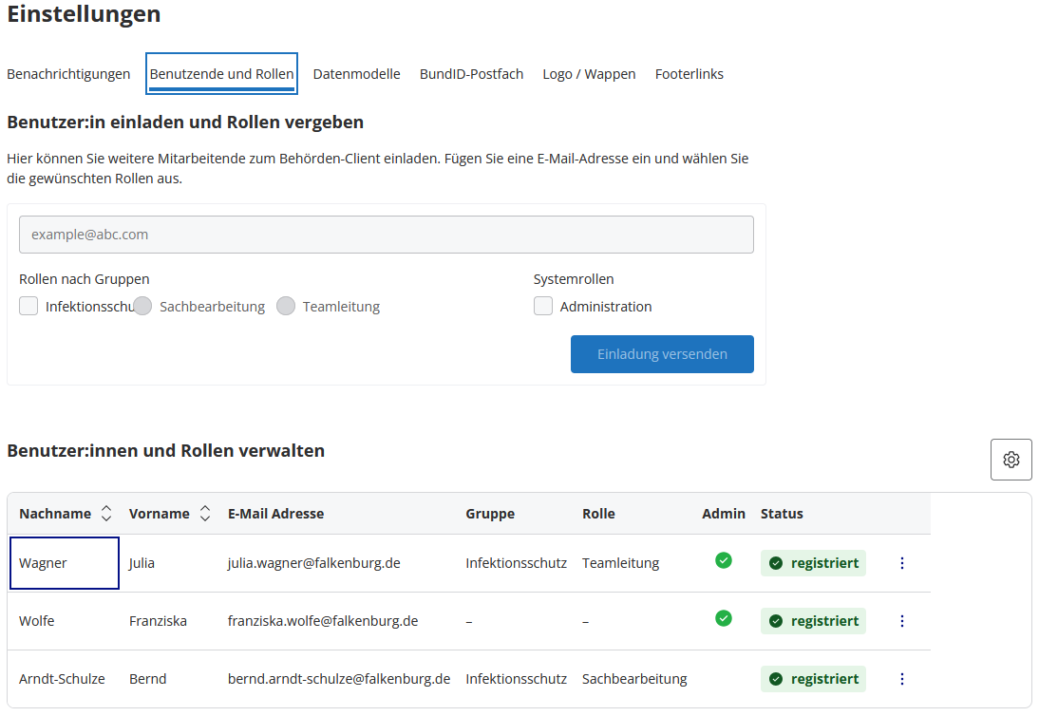The width and height of the screenshot is (1039, 716).
Task: Select the Sachbearbeitung radio button
Action: (142, 306)
